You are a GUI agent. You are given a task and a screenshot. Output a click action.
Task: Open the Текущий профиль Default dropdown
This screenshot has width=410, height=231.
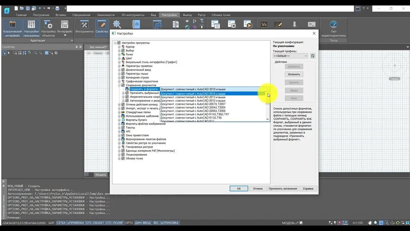290,56
